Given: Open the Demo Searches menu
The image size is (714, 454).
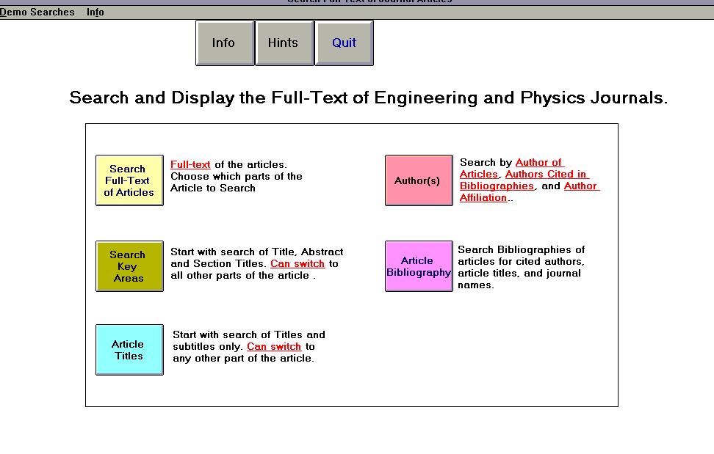Looking at the screenshot, I should 37,12.
